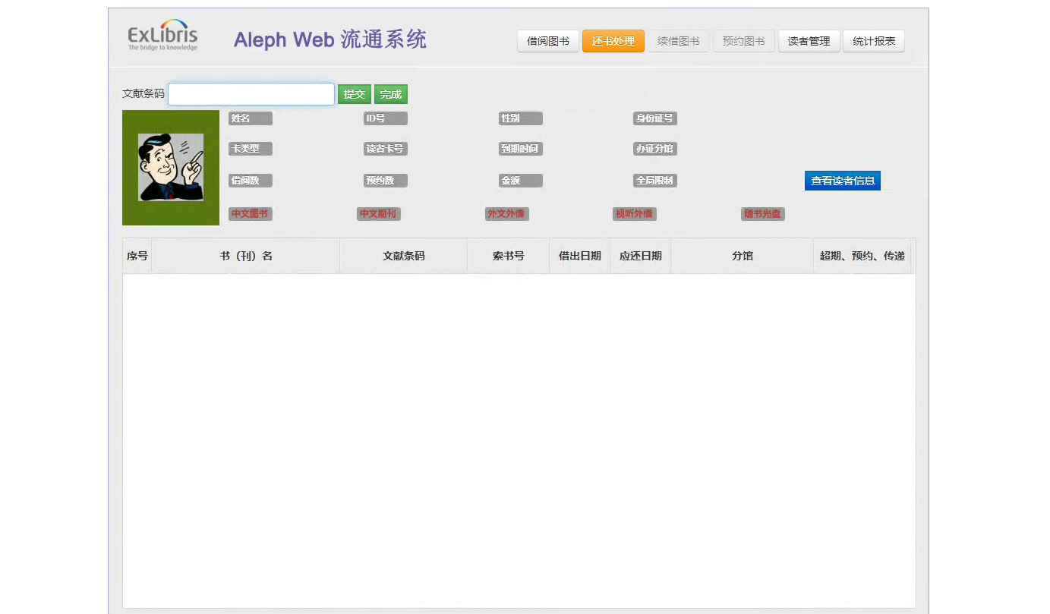Image resolution: width=1050 pixels, height=614 pixels.
Task: Open the 借阅图书 tab
Action: pyautogui.click(x=548, y=41)
